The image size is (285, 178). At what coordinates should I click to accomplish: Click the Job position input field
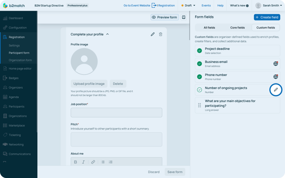point(116,112)
